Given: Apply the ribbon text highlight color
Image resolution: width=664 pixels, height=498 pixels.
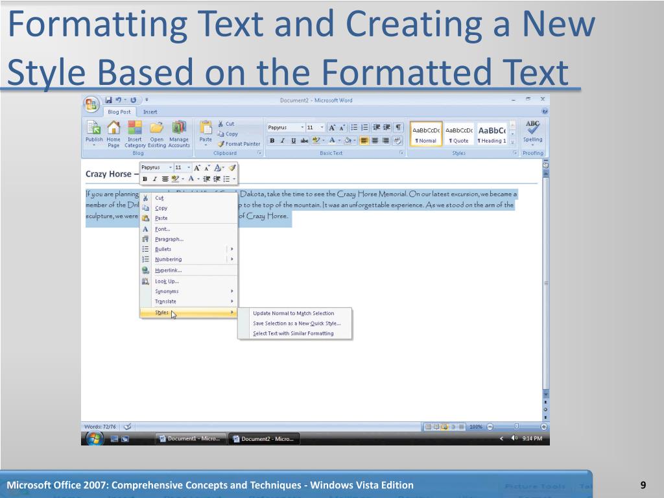Looking at the screenshot, I should click(x=316, y=141).
